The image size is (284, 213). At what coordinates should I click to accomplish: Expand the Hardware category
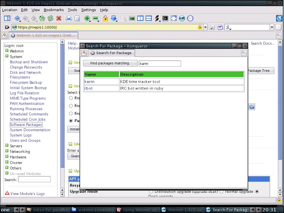click(7, 156)
